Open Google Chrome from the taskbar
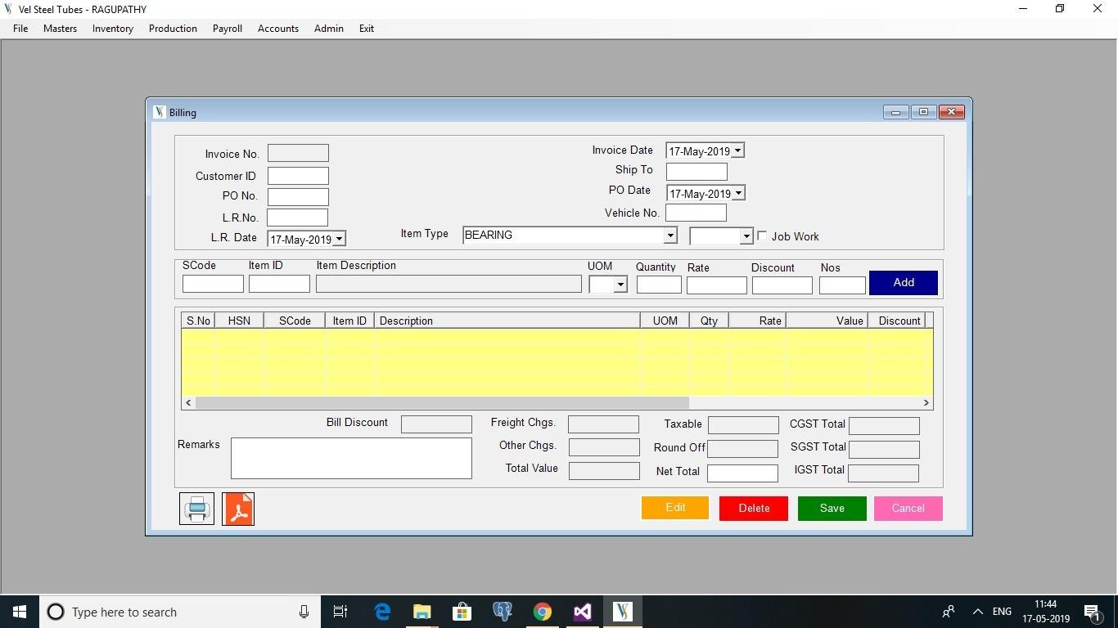 [542, 612]
